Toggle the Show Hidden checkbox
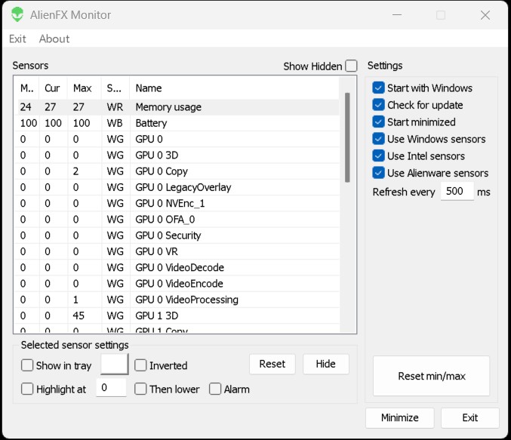Screen dimensions: 511x440 coord(351,66)
